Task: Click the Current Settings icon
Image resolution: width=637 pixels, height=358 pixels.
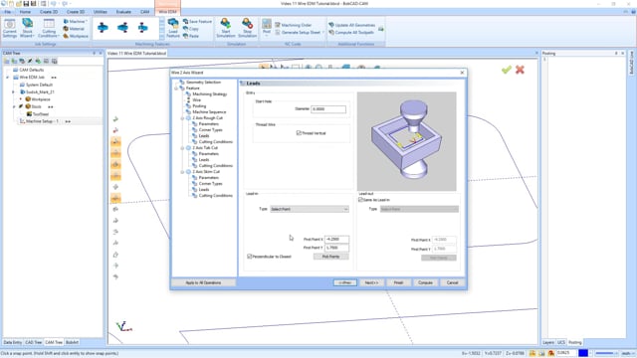Action: [10, 28]
